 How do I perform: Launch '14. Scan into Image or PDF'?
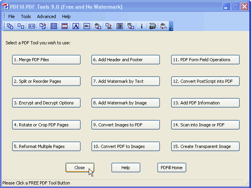[205, 125]
